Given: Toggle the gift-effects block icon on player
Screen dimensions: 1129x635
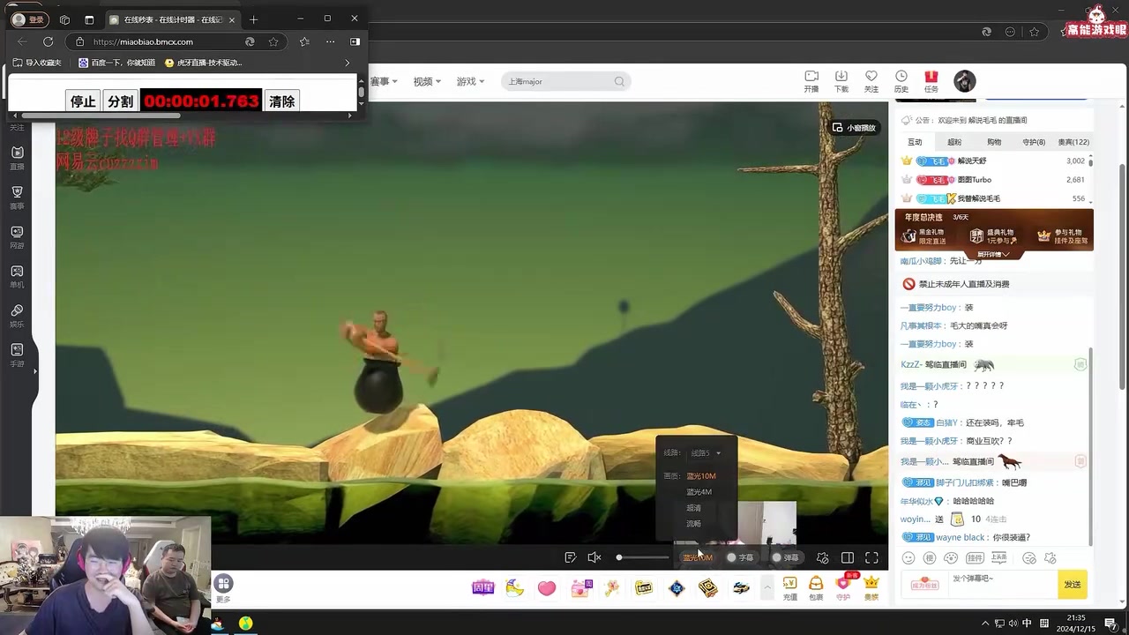Looking at the screenshot, I should click(x=823, y=557).
